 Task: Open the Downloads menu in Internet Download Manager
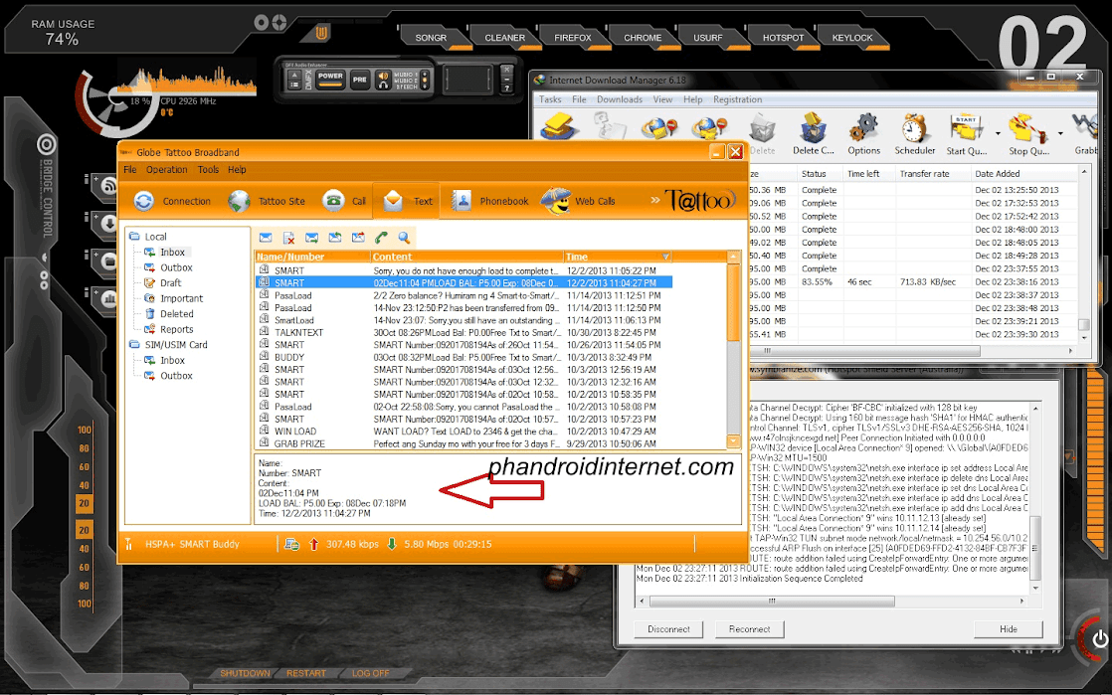point(619,100)
